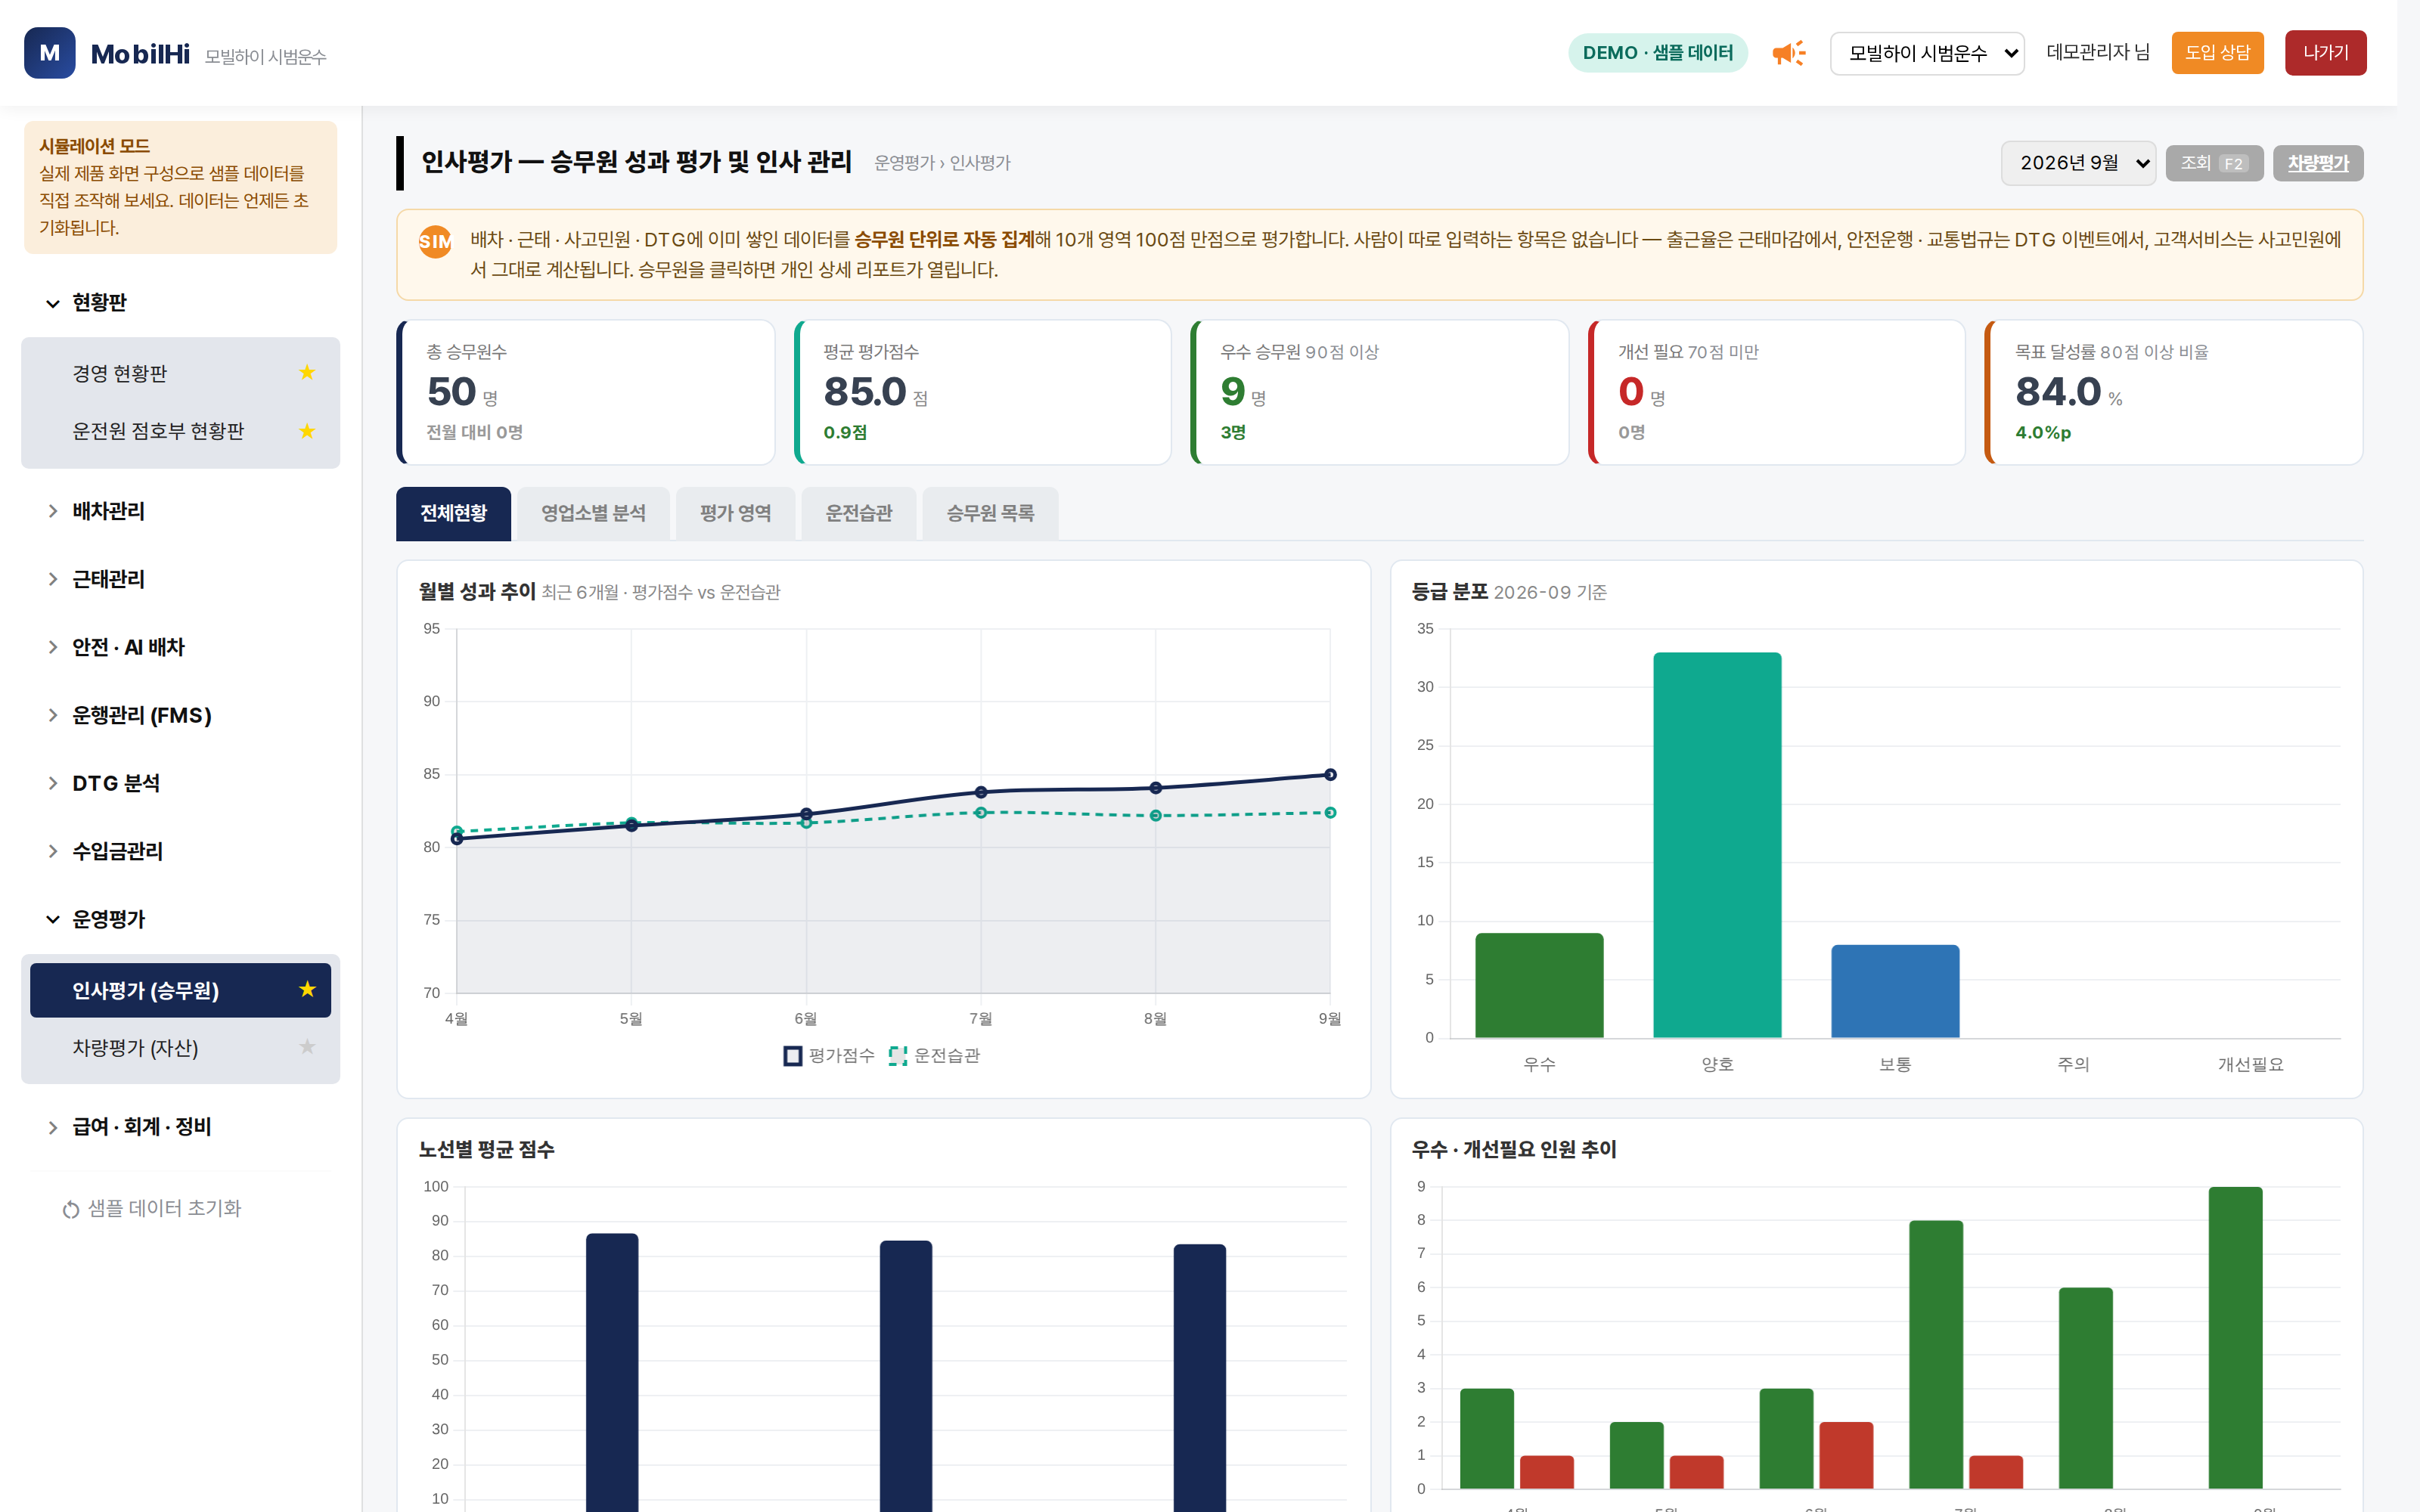The height and width of the screenshot is (1512, 2420).
Task: Open 운전원 점호부 현황판 menu item
Action: tap(180, 431)
